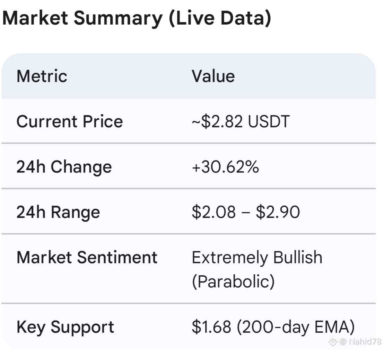Select the $2.08 – $2.90 range value
Viewport: 384px width, 350px height.
(246, 212)
